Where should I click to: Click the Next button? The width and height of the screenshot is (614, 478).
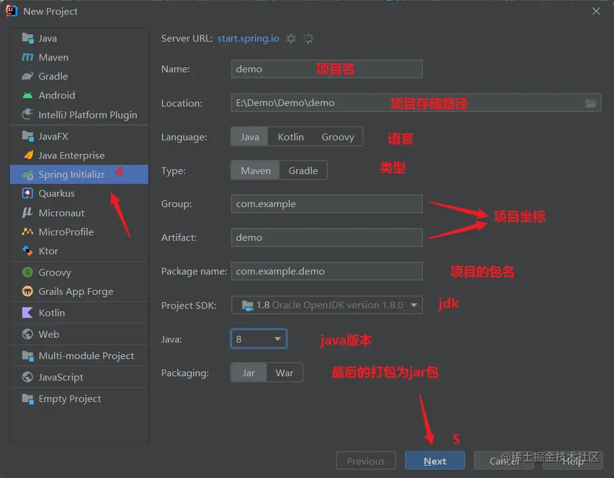(434, 461)
